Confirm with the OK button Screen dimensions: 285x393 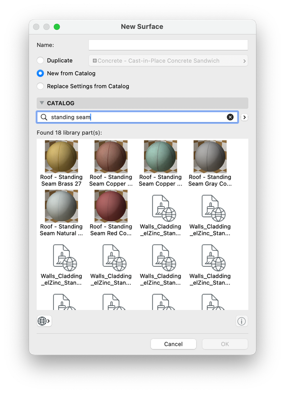225,344
